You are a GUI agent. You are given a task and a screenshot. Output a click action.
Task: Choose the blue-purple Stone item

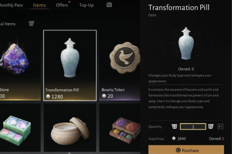[20, 65]
